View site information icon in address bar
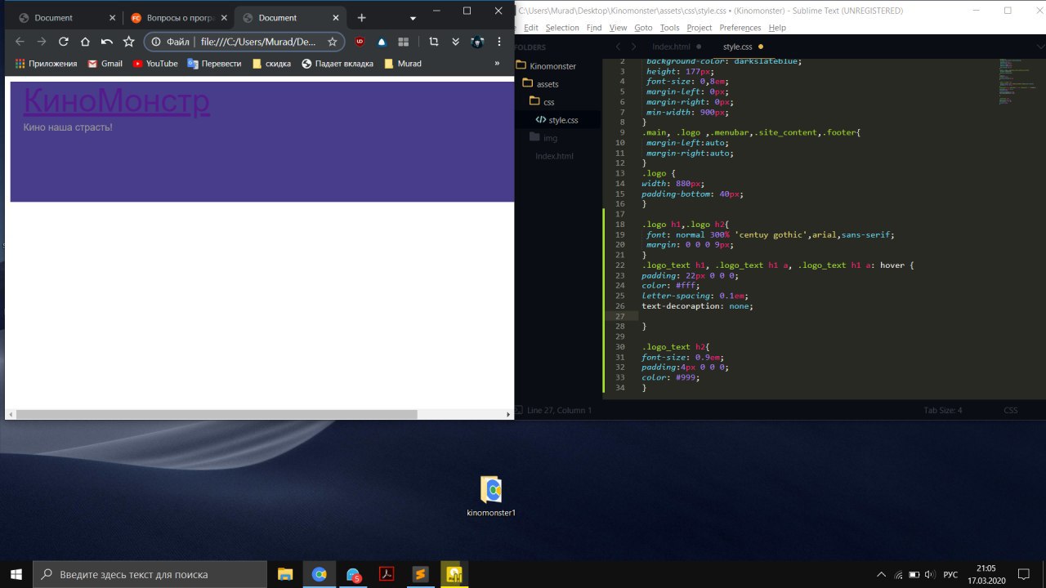This screenshot has height=588, width=1046. click(156, 42)
